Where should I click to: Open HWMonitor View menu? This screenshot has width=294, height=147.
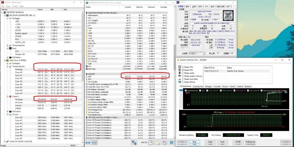tap(8, 6)
